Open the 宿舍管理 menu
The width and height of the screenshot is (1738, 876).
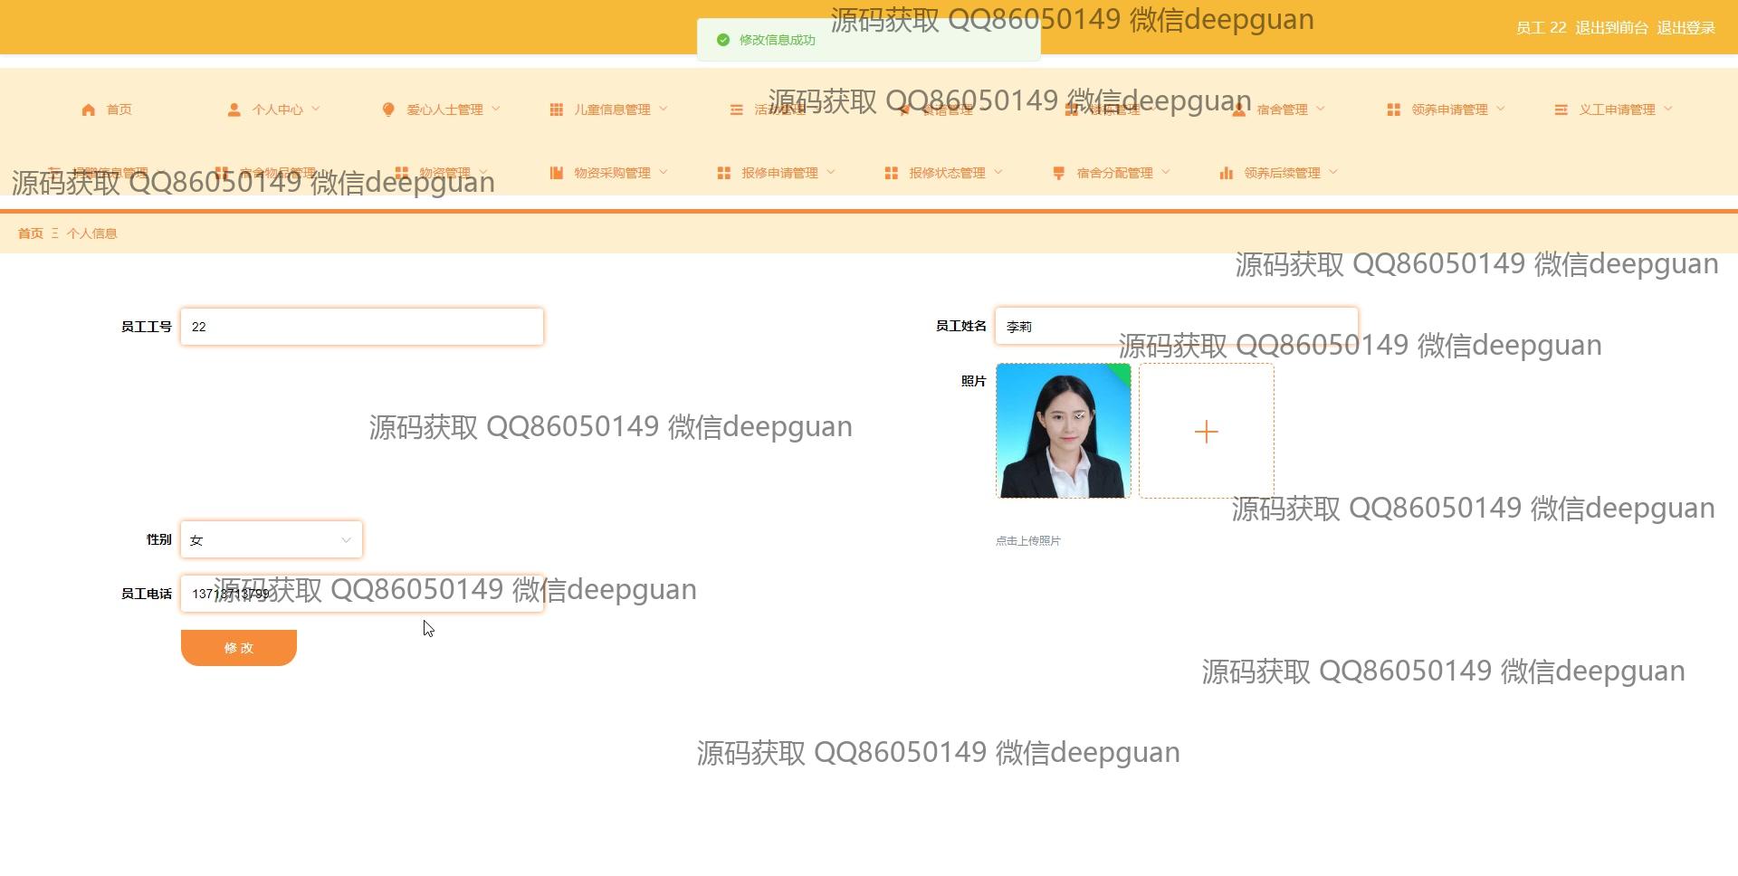1281,109
